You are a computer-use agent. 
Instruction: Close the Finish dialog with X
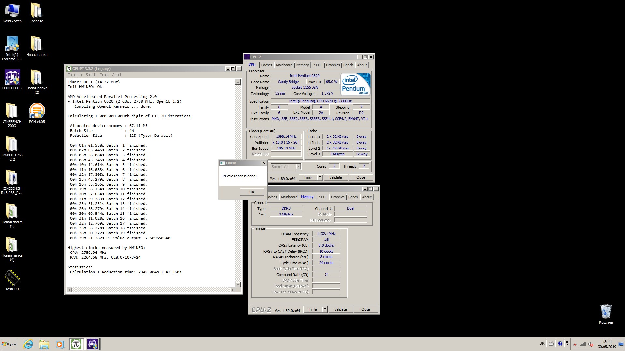[264, 163]
